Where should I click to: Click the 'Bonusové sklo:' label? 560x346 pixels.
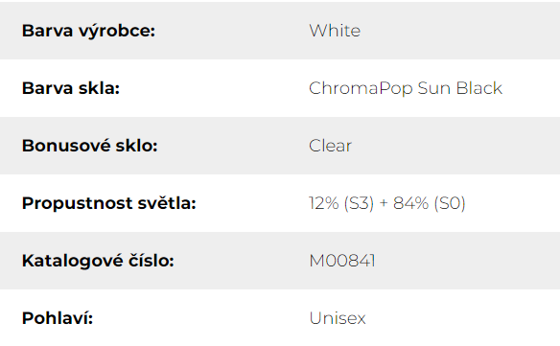[x=89, y=146]
